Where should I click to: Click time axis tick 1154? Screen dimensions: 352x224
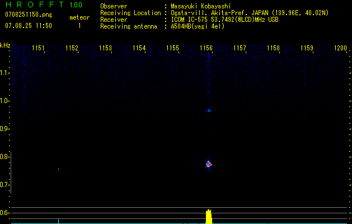[x=139, y=48]
